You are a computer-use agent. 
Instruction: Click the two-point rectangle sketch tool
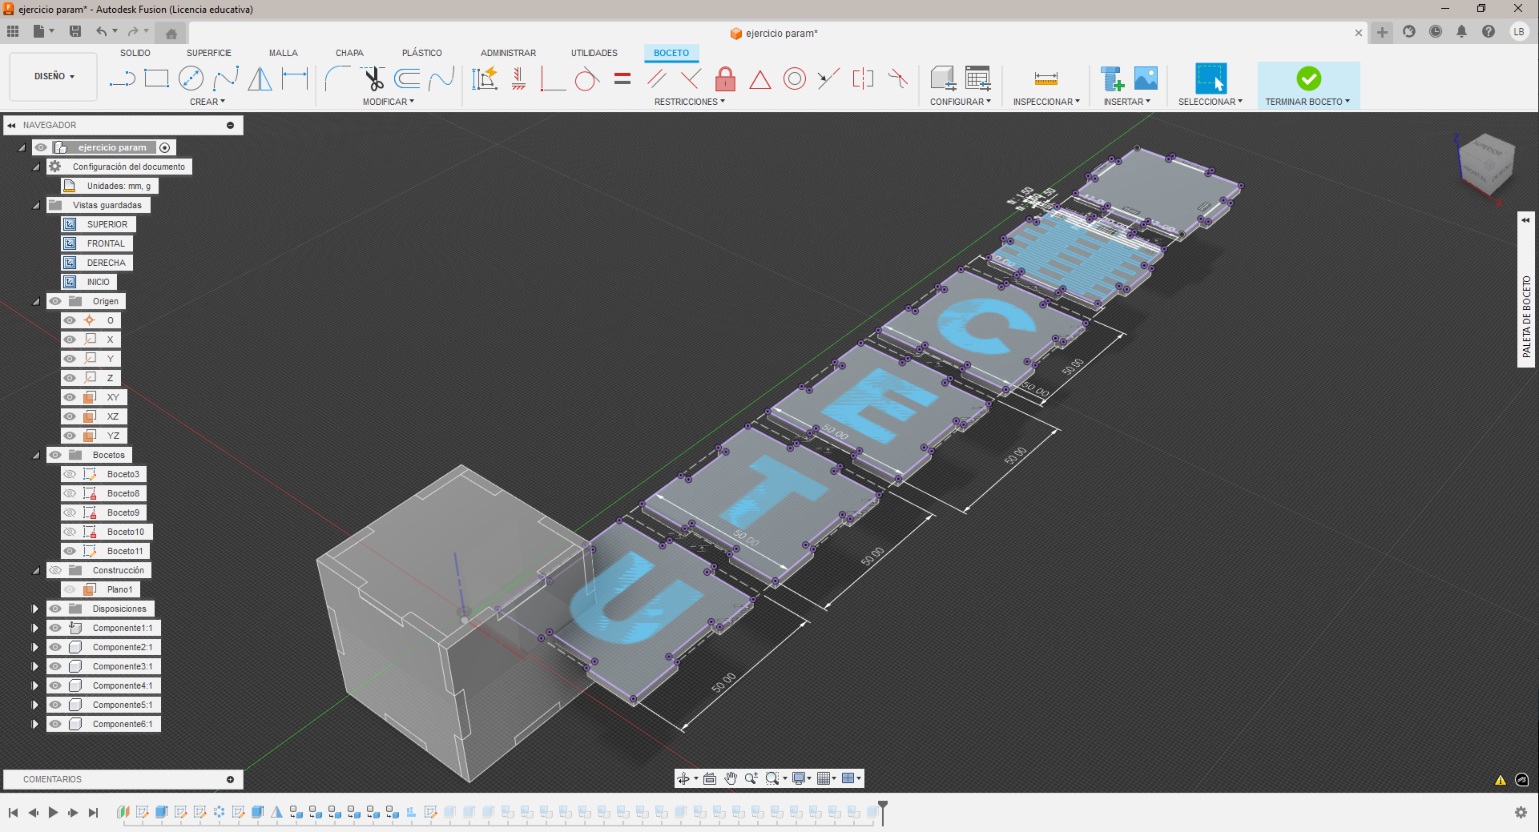pos(157,78)
